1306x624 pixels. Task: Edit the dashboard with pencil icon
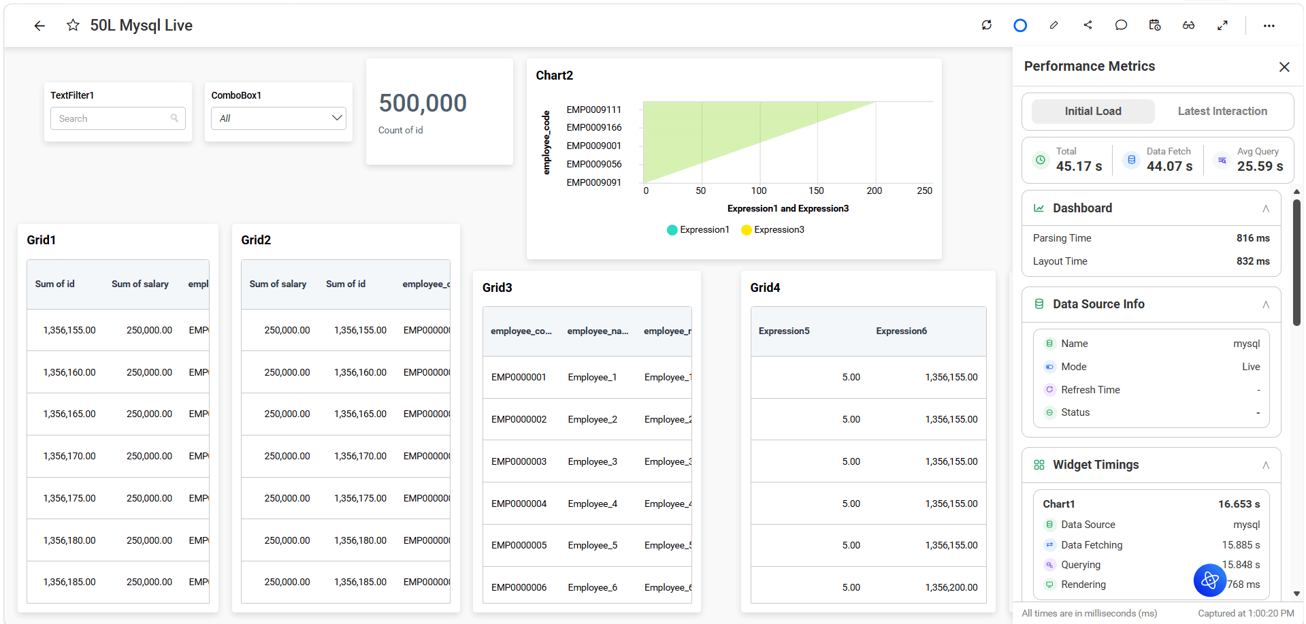(x=1054, y=25)
